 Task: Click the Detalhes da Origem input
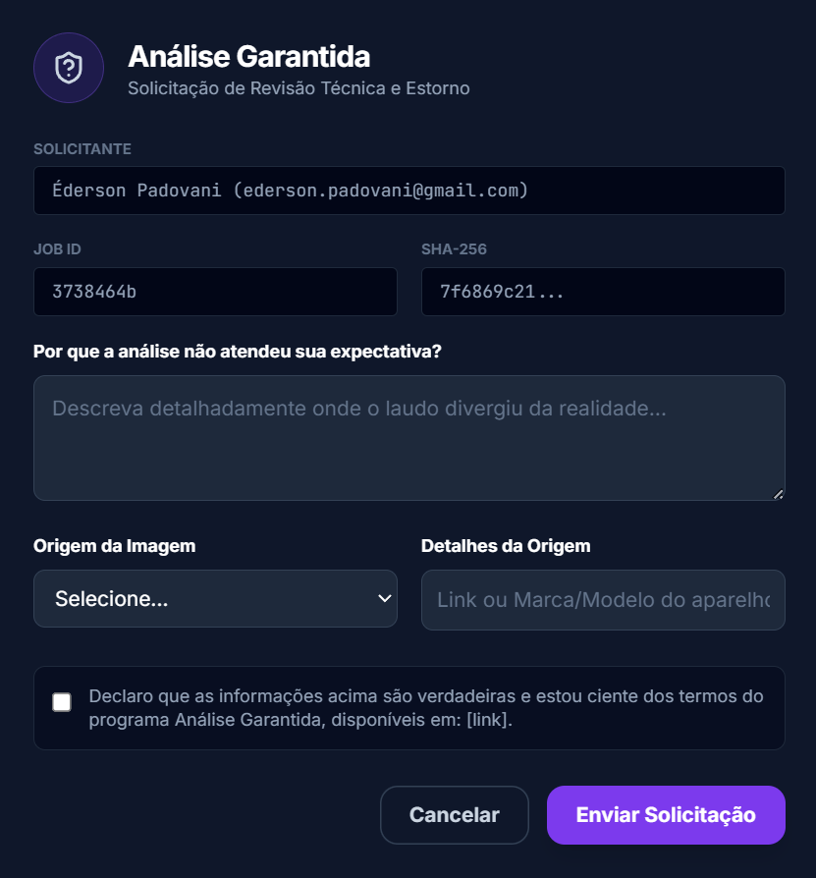coord(603,599)
